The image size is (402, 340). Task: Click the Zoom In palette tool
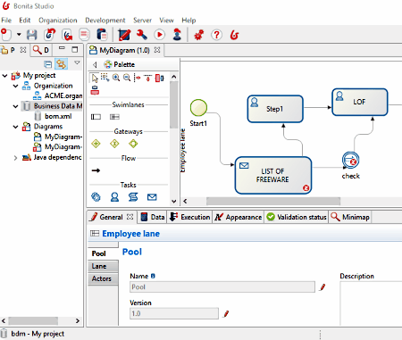pyautogui.click(x=116, y=78)
